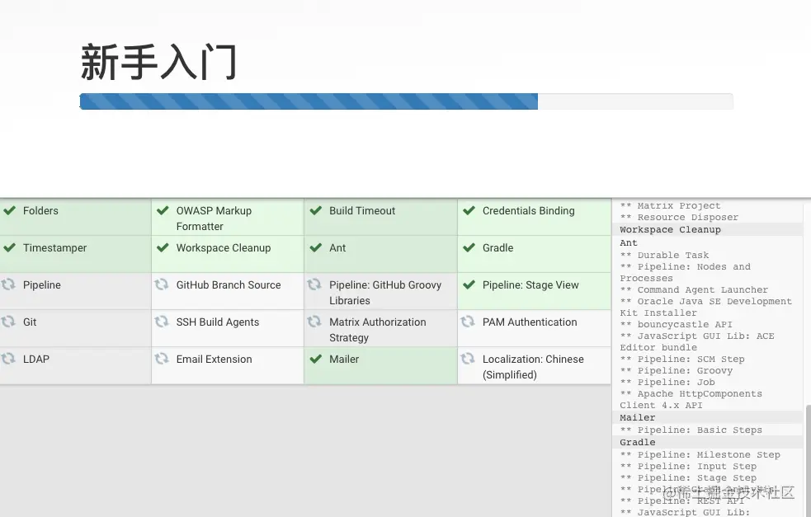
Task: Click the ** Pipeline: Groovy log line
Action: pos(676,371)
